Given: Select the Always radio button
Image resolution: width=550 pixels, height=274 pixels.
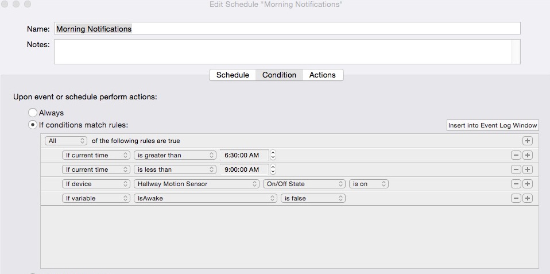Looking at the screenshot, I should (x=33, y=113).
